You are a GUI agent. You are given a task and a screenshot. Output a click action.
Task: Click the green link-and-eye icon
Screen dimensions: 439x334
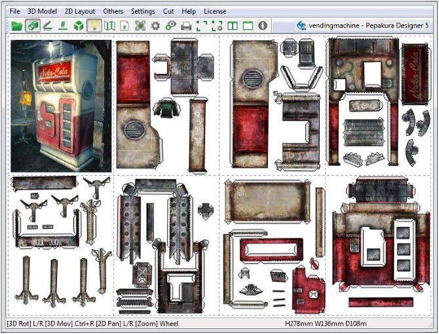(x=170, y=25)
